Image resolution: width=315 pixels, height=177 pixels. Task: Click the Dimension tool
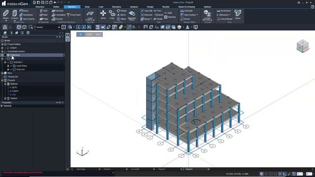(x=224, y=11)
